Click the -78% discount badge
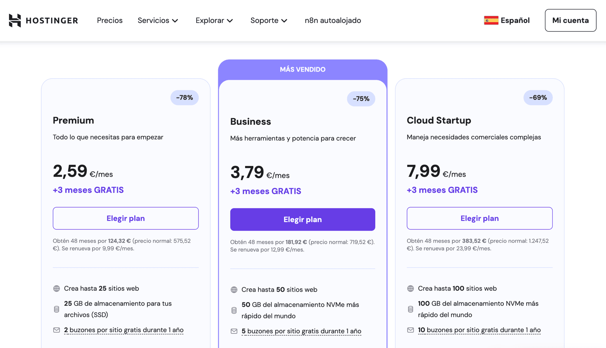Screen dimensions: 606x348 coord(185,98)
